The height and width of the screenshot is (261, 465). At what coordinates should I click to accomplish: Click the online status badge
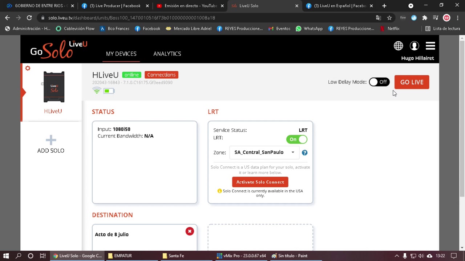point(132,75)
